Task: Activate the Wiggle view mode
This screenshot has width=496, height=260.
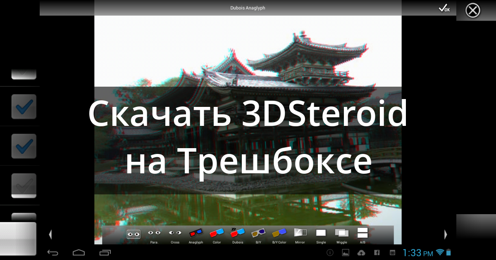Action: pos(342,236)
